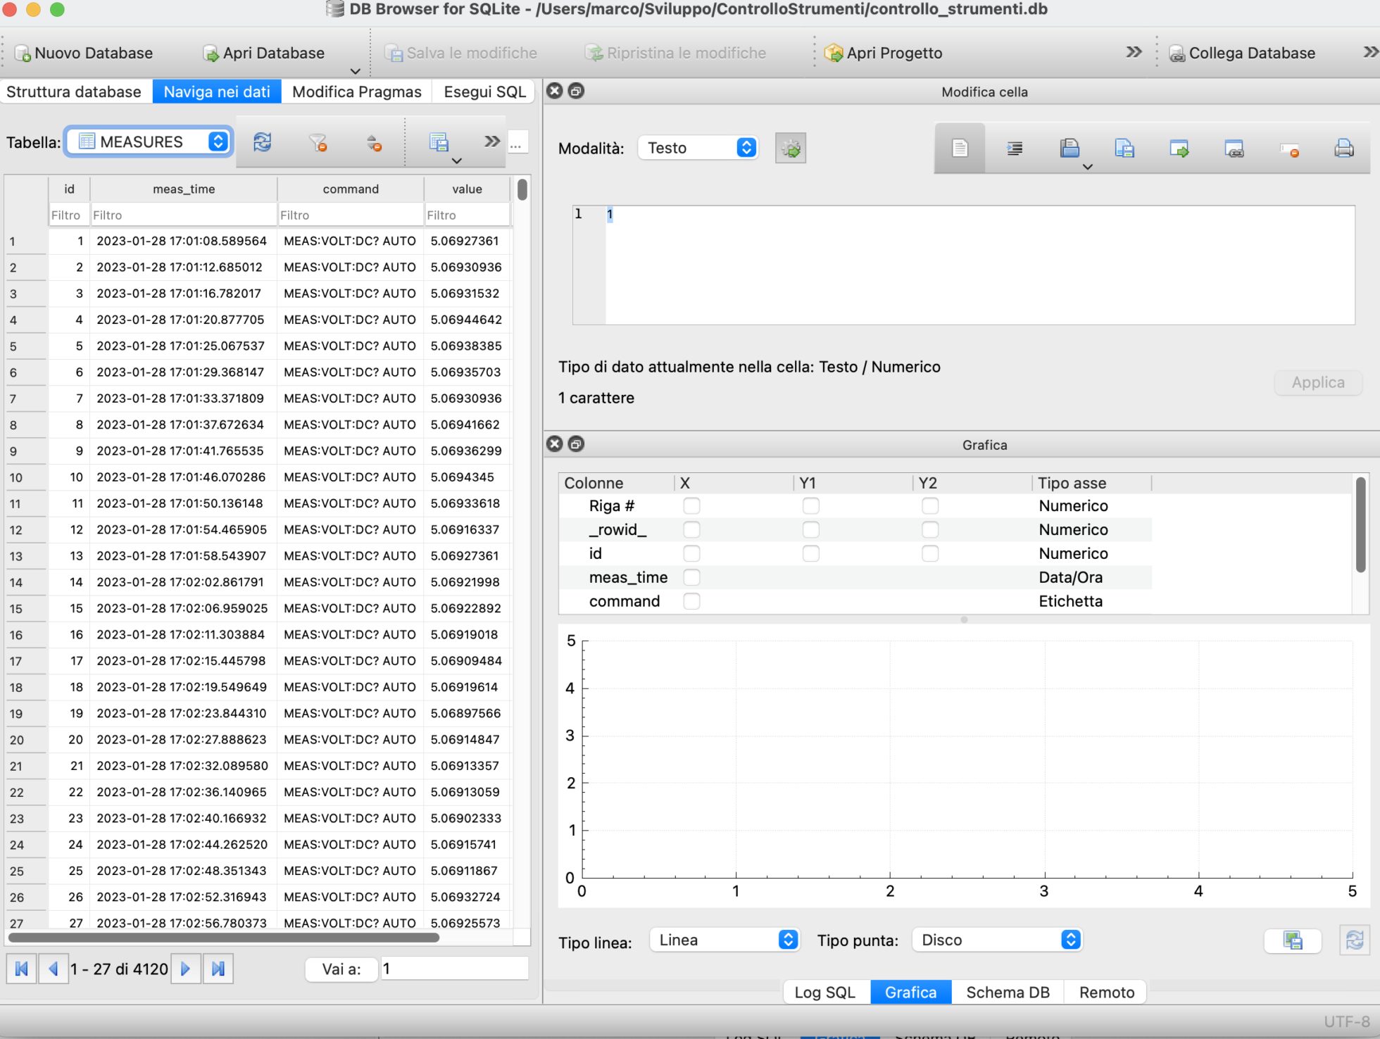
Task: Click the gear auto-switch mode icon
Action: pyautogui.click(x=791, y=148)
